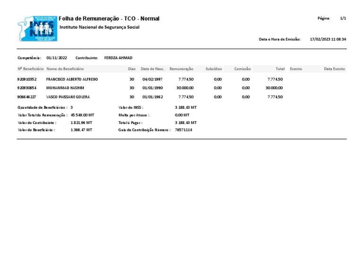Click the INSS logo image
The height and width of the screenshot is (280, 363).
click(37, 29)
